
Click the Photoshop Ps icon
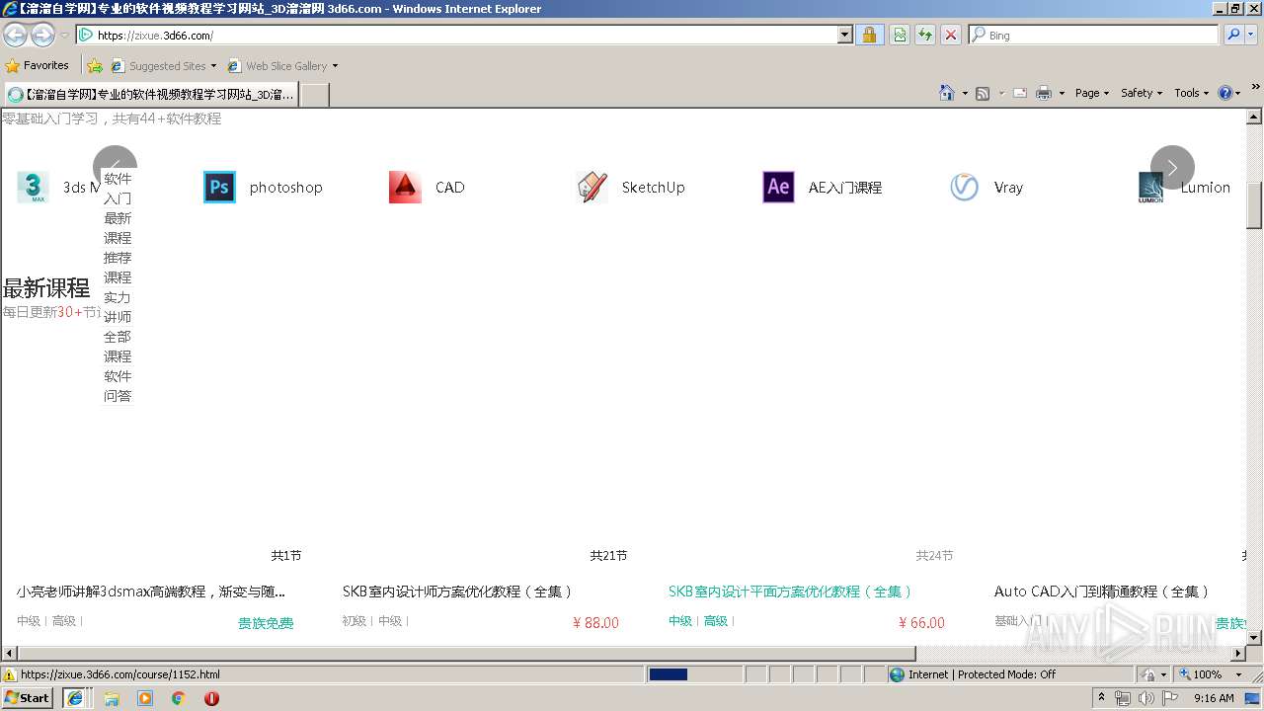coord(219,187)
